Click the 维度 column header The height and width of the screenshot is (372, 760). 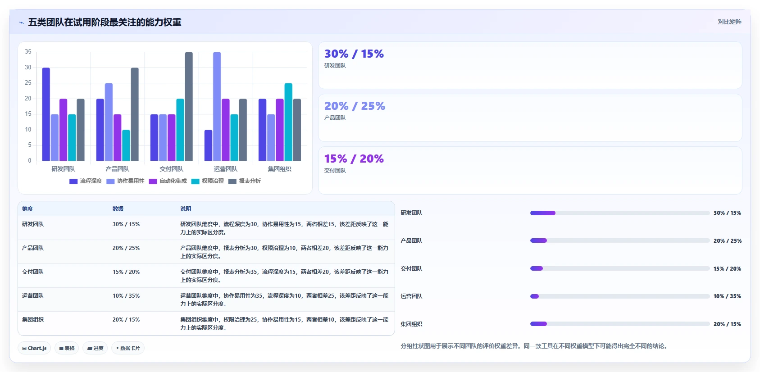pos(27,209)
